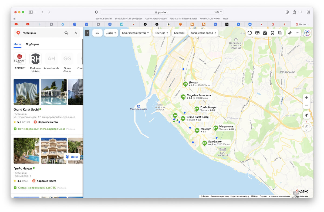Click Редактировать карту footer link
Viewport: 324px width, 212px height.
240,196
